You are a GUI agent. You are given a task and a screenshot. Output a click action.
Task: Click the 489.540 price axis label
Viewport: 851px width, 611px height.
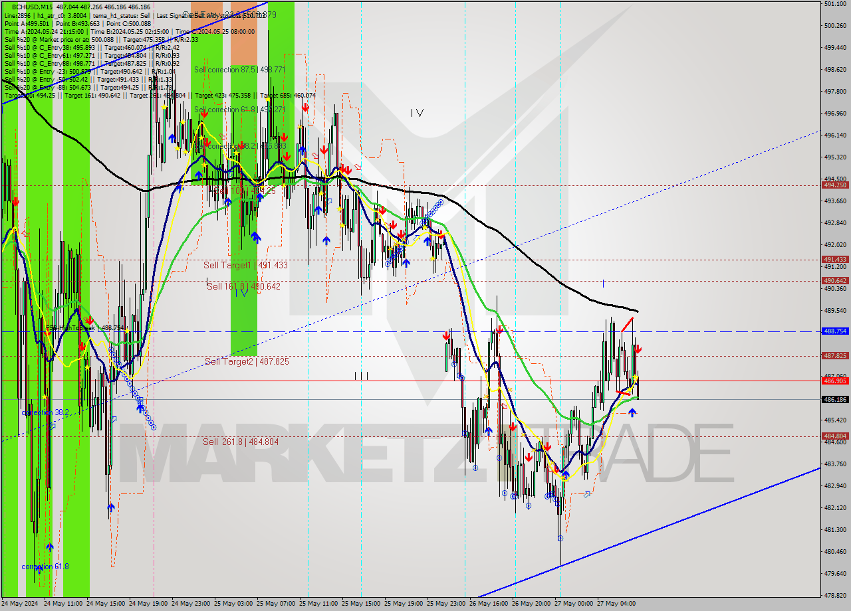835,310
